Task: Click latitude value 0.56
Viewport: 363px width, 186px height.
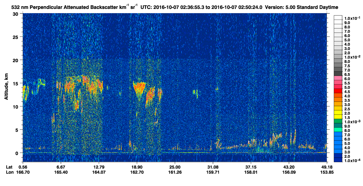Action: 23,167
